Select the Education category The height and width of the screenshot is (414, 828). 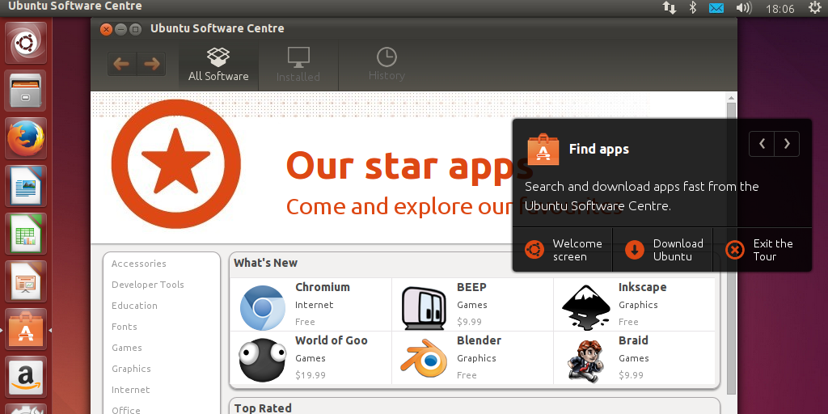(135, 306)
